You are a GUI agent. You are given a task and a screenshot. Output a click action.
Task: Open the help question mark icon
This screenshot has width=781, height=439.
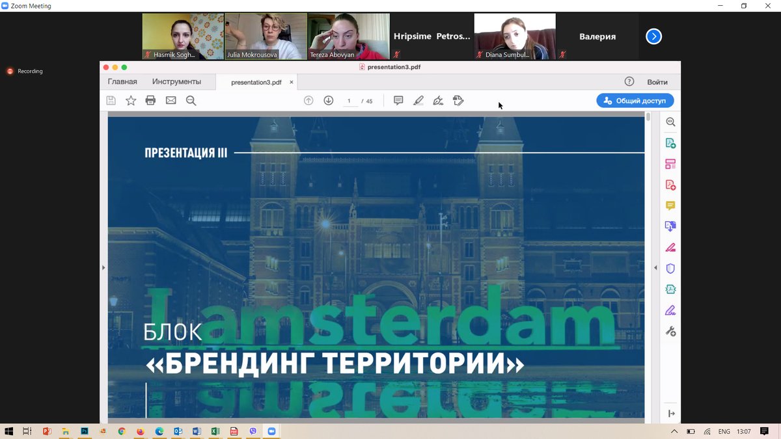tap(629, 81)
